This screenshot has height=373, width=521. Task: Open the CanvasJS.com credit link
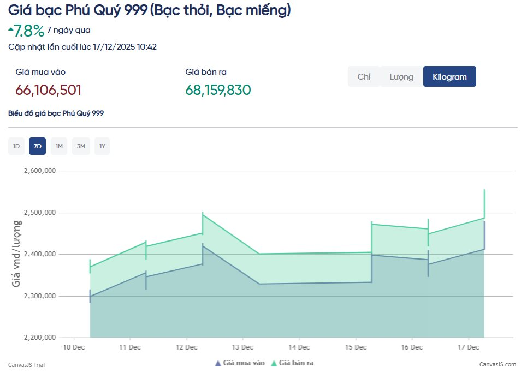498,364
